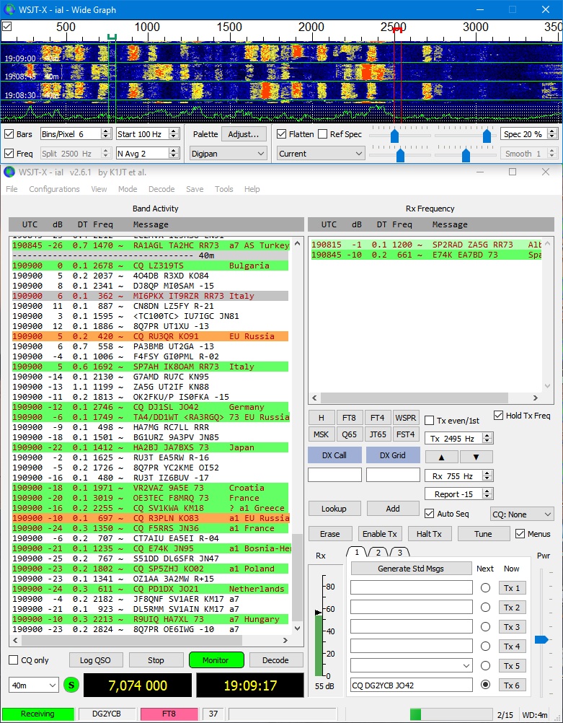
Task: Select the Next radio button for Tx 6
Action: [x=485, y=685]
